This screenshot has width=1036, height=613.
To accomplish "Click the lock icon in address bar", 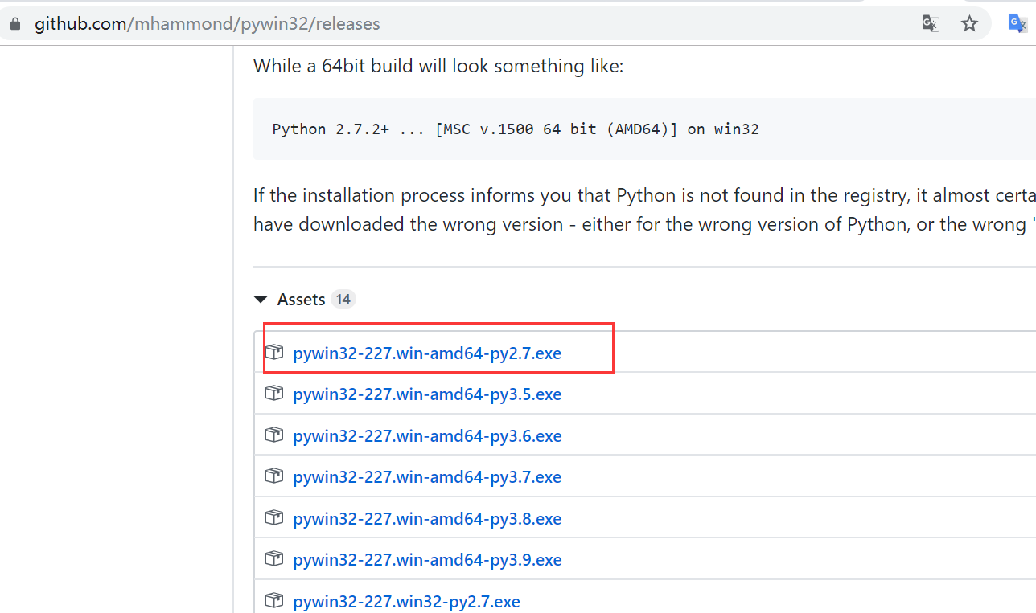I will (x=14, y=24).
